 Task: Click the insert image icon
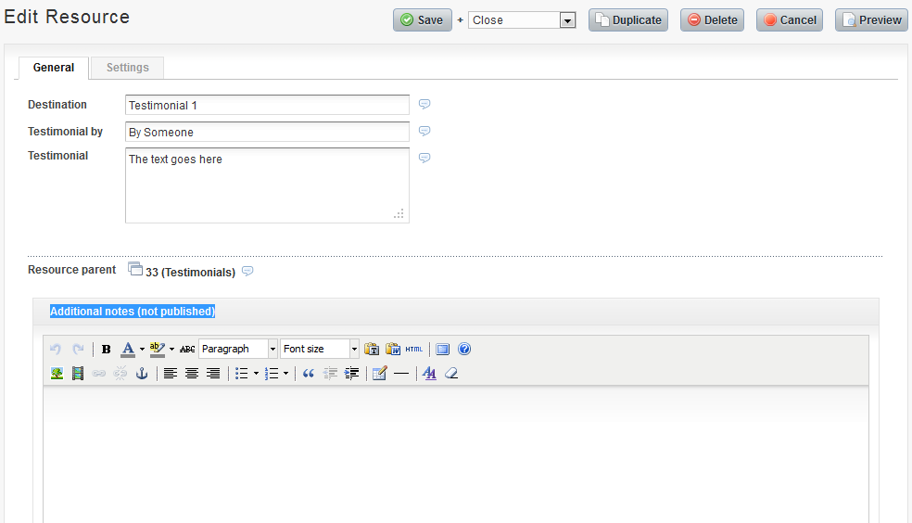[x=57, y=374]
